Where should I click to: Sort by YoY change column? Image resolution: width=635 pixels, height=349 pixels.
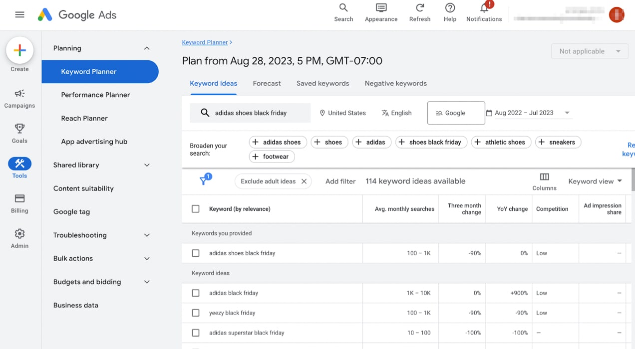click(512, 209)
